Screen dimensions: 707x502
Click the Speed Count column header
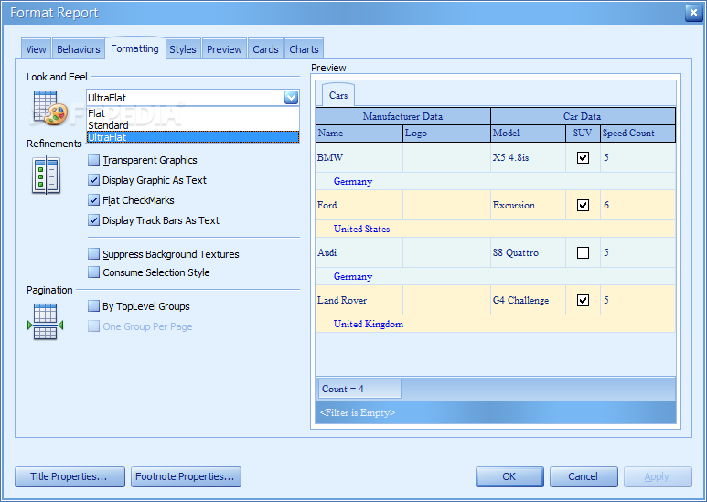pos(637,134)
